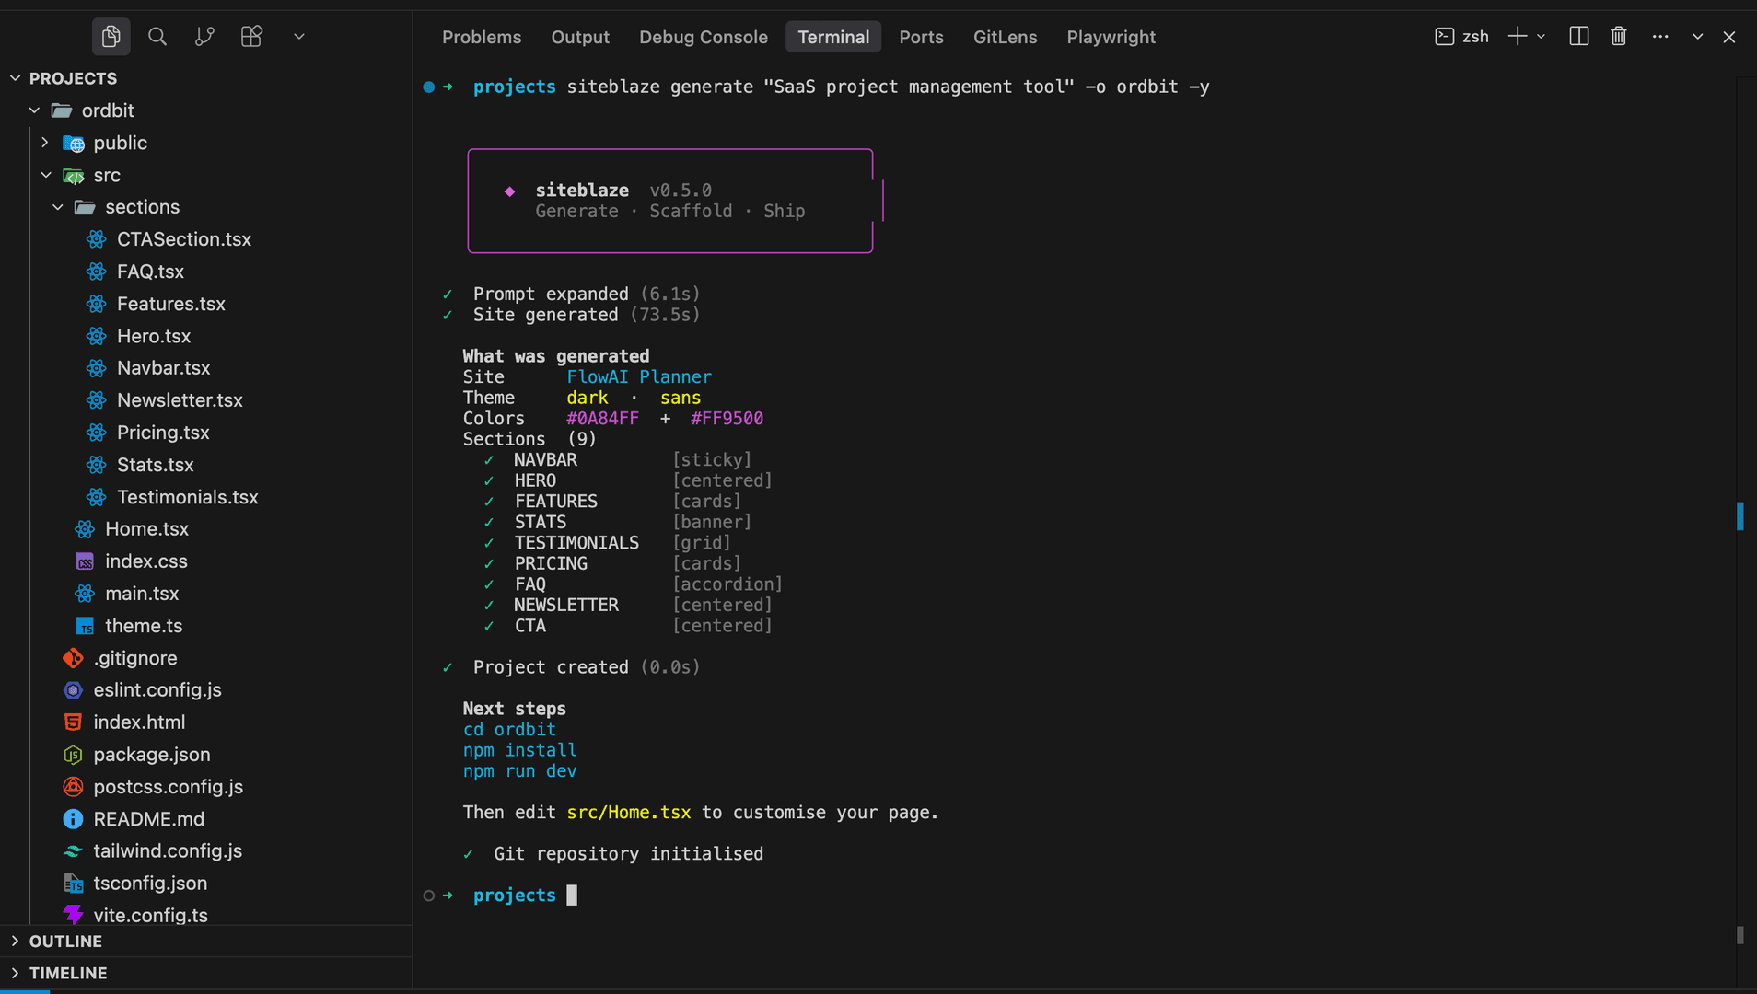Click the src/Home.tsx path in terminal
The image size is (1757, 994).
[629, 813]
